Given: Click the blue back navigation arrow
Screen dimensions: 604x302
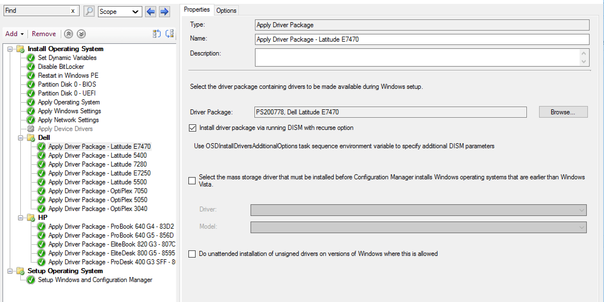Looking at the screenshot, I should [x=150, y=11].
